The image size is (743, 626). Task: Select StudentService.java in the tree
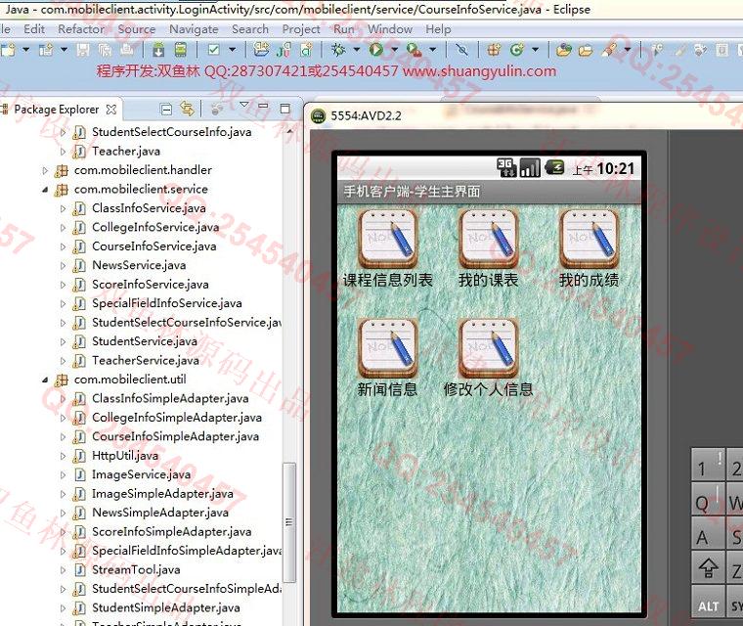145,341
